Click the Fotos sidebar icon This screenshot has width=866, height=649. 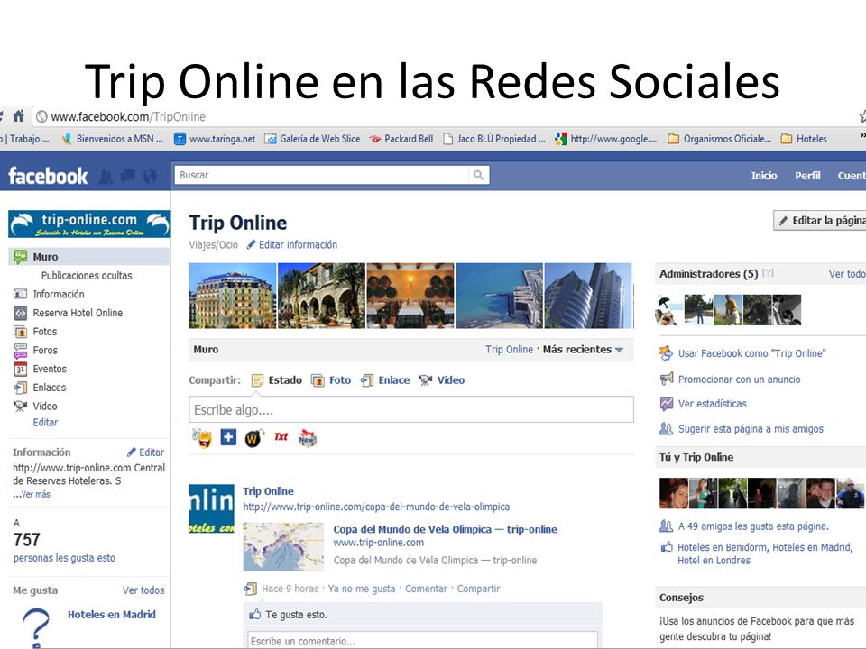pos(21,332)
